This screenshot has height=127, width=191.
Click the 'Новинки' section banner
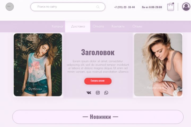tap(98, 117)
